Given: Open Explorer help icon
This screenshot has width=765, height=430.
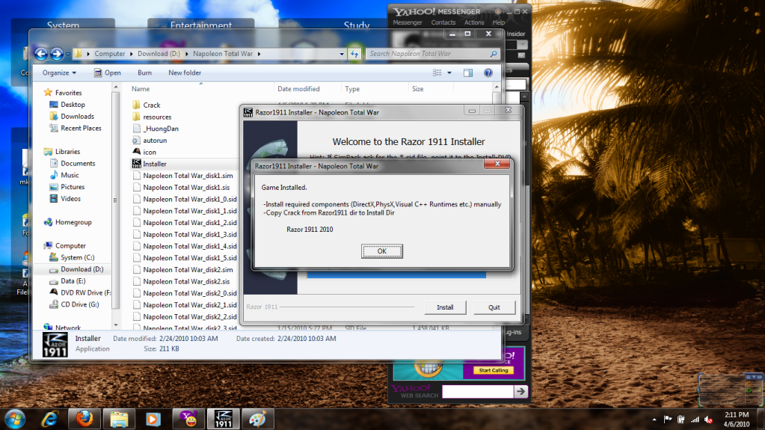Looking at the screenshot, I should click(x=488, y=73).
